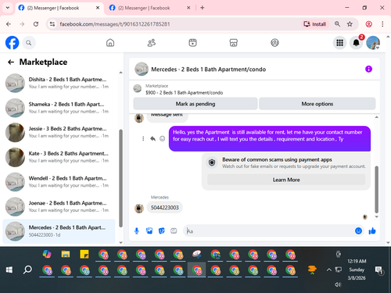Open the Video/Watch icon
Image resolution: width=391 pixels, height=293 pixels.
pos(192,43)
